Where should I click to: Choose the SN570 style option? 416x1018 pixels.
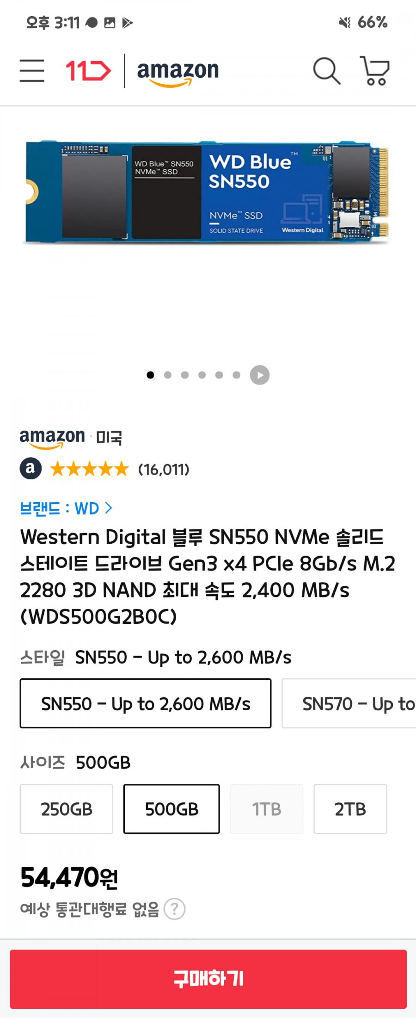point(349,703)
